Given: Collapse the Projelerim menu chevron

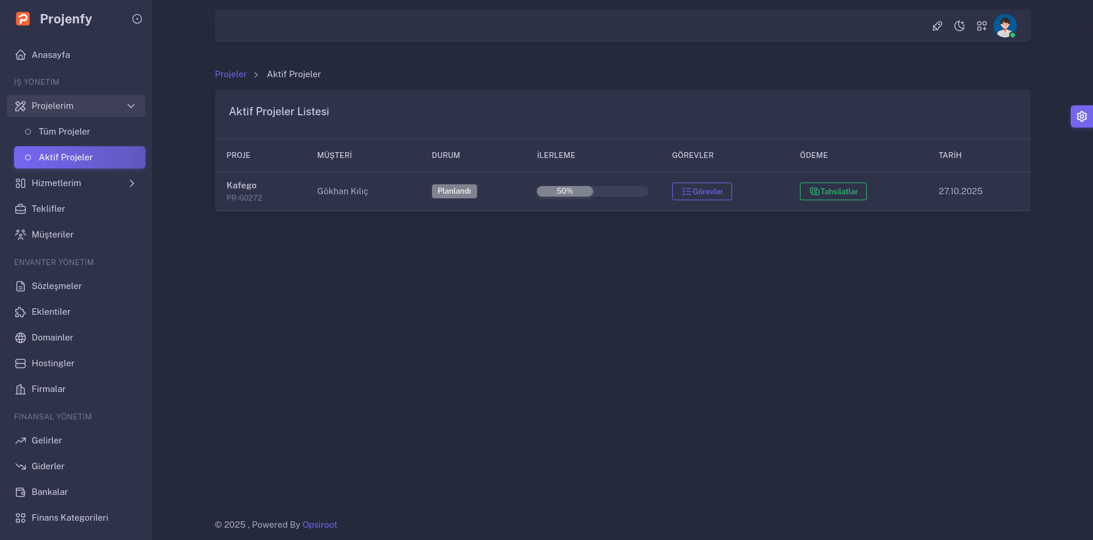Looking at the screenshot, I should tap(131, 106).
